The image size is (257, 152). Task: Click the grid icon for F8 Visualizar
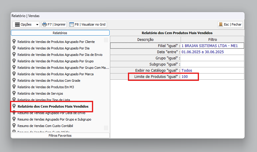pos(71,24)
